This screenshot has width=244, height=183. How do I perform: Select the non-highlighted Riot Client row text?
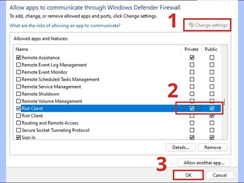coord(32,116)
